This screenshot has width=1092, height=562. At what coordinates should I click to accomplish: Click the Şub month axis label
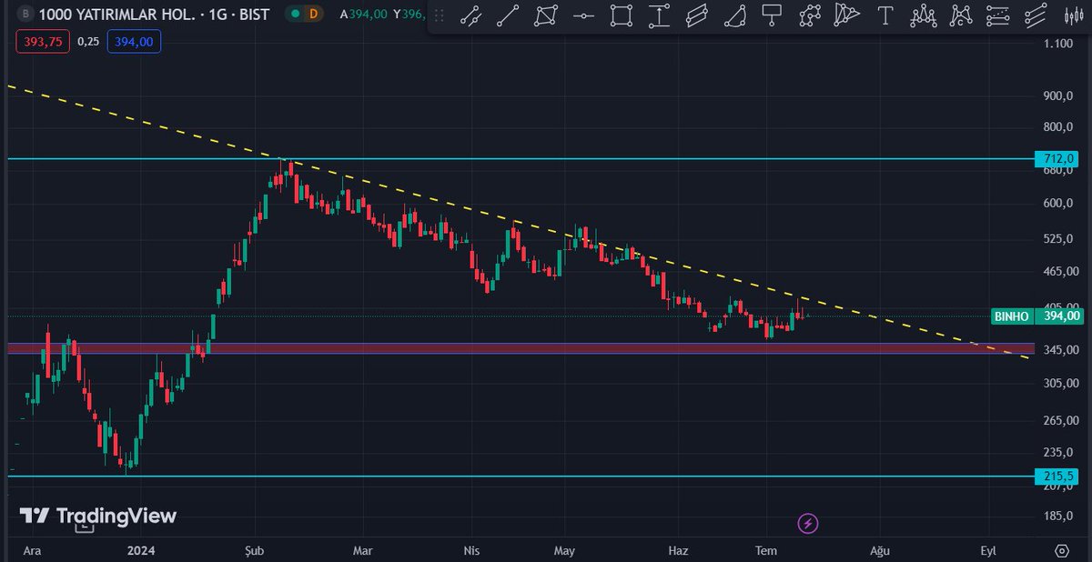coord(255,551)
